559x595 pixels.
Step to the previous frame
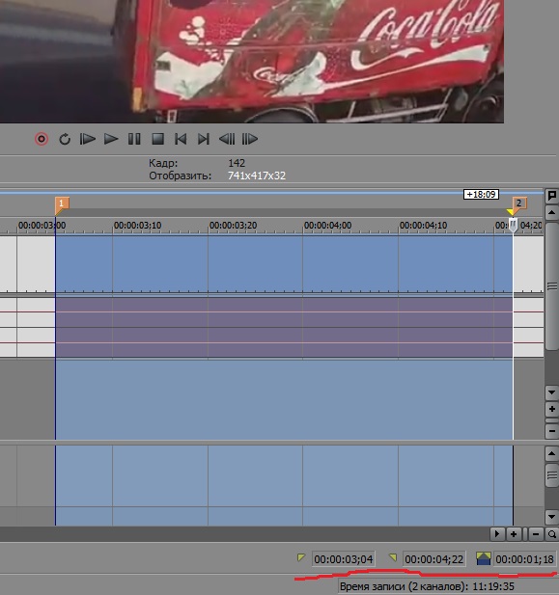pyautogui.click(x=227, y=139)
